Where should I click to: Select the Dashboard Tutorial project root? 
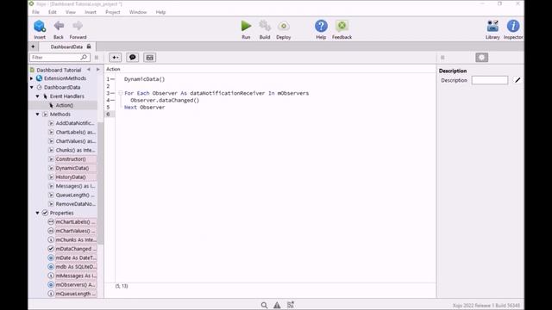[x=59, y=70]
